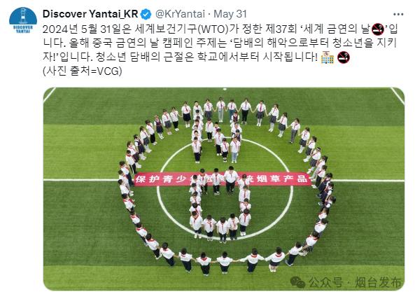Click the white center circle on field
Image resolution: width=415 pixels, height=299 pixels.
point(225,189)
